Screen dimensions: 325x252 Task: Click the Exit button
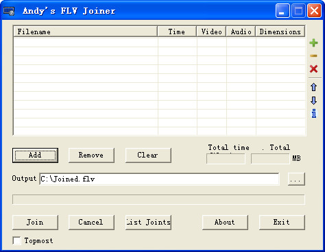[282, 223]
